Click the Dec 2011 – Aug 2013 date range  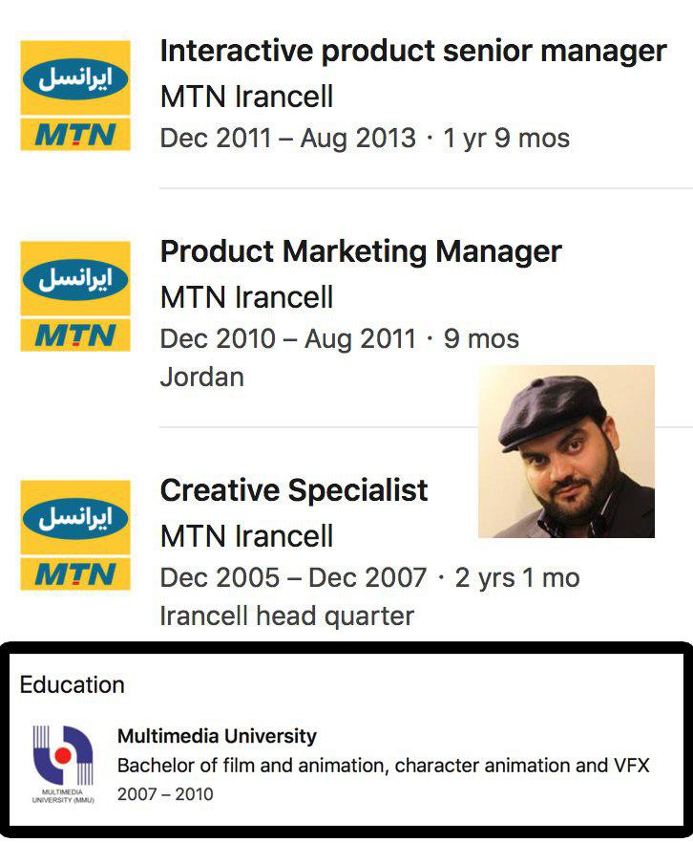tap(287, 139)
